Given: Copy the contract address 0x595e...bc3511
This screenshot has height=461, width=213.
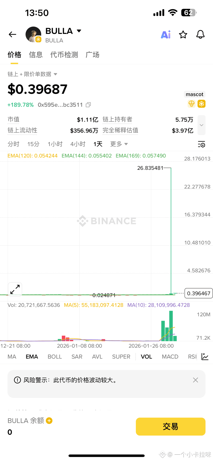Looking at the screenshot, I should 88,105.
